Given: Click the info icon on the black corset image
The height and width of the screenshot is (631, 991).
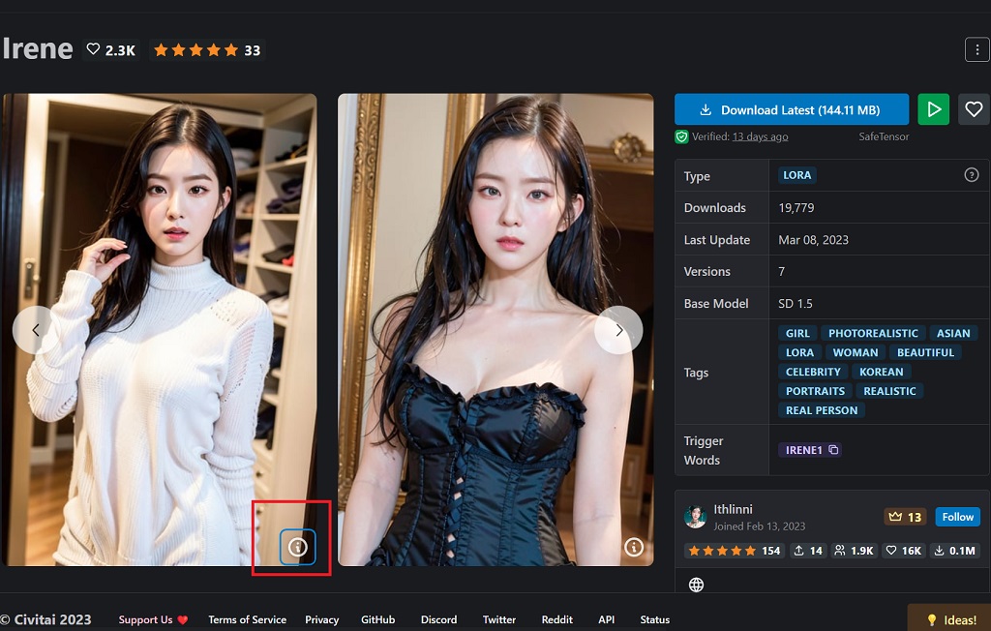Looking at the screenshot, I should pos(634,547).
